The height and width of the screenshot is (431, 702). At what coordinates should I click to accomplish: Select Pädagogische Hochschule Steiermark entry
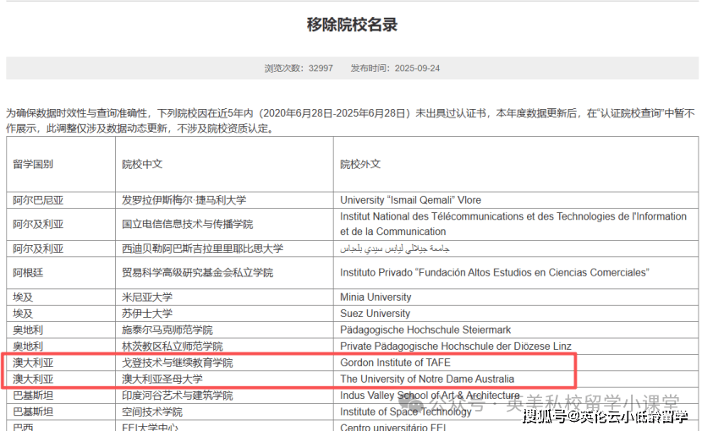point(425,330)
